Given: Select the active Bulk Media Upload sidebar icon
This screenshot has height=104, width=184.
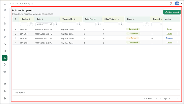Looking at the screenshot, I should 5,58.
